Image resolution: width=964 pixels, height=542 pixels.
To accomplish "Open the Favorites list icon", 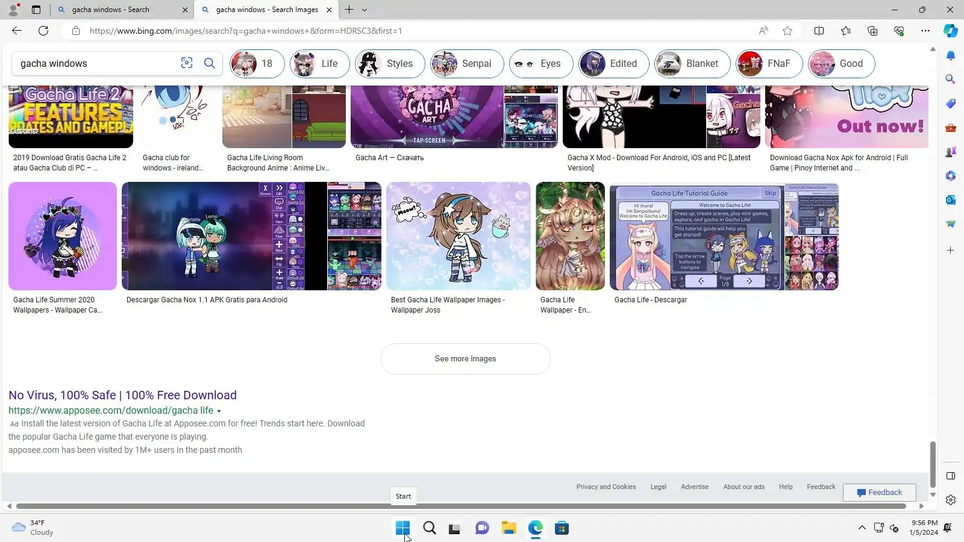I will (x=846, y=31).
